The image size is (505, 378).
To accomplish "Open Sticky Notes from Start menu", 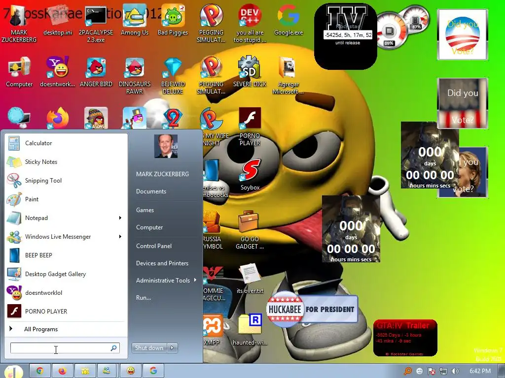I will click(x=66, y=161).
